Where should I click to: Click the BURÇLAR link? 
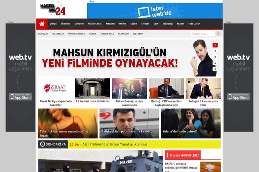pos(43,34)
